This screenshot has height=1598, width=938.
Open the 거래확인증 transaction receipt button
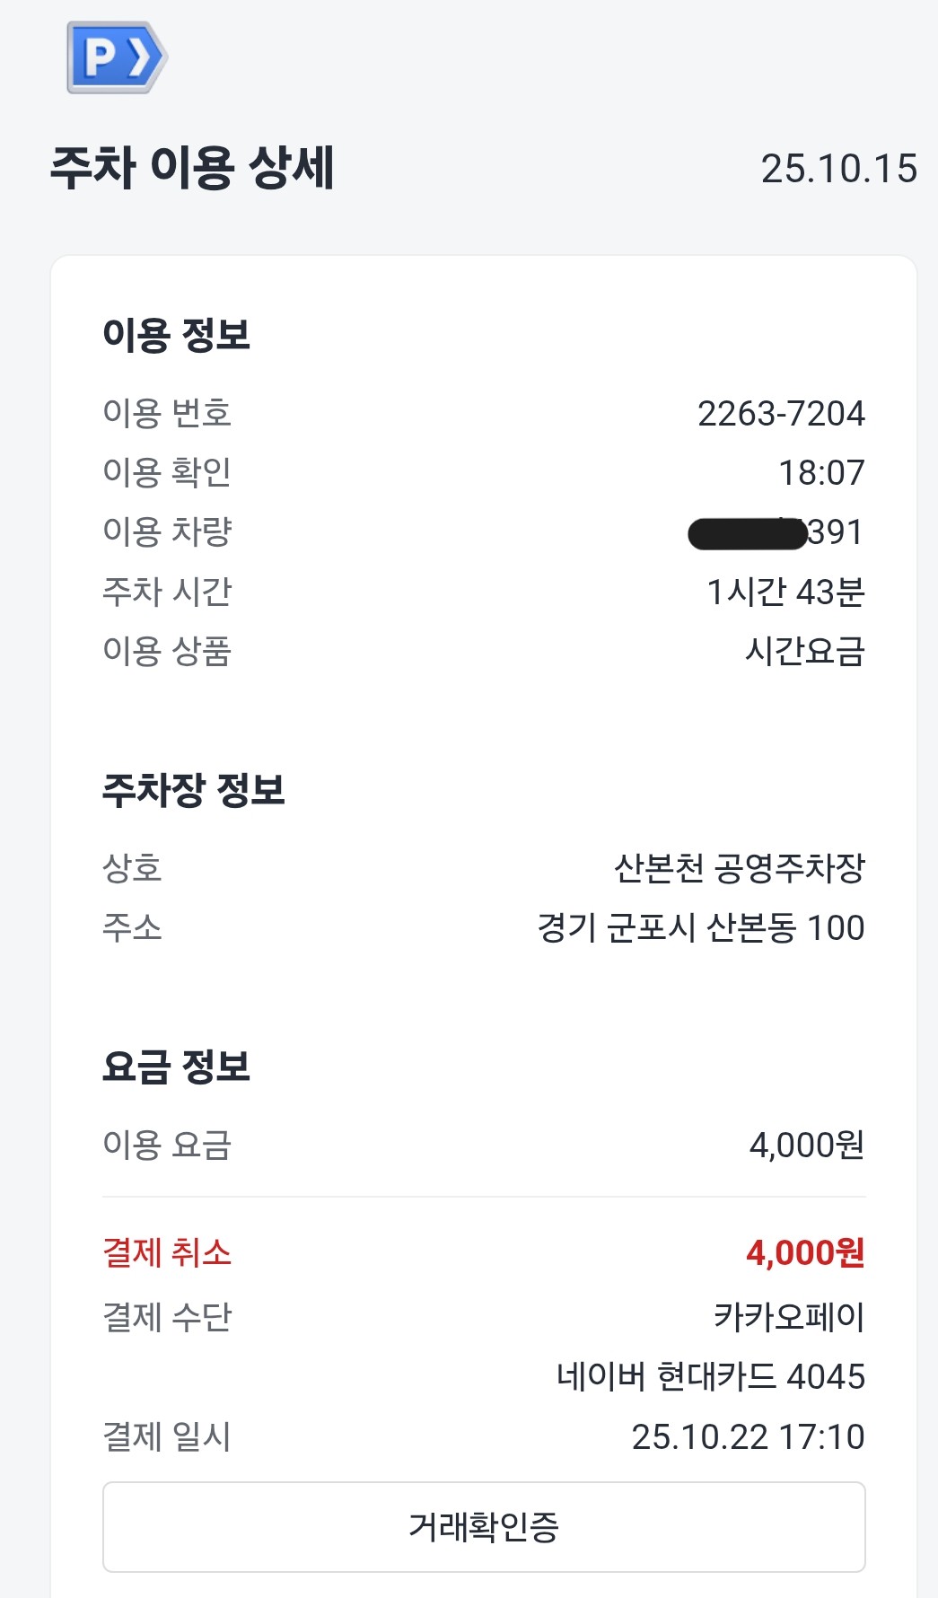pyautogui.click(x=484, y=1526)
